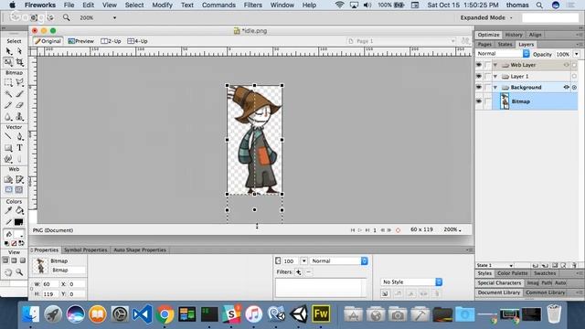Open Layers opacity slider arrow
The image size is (585, 329).
coord(577,54)
